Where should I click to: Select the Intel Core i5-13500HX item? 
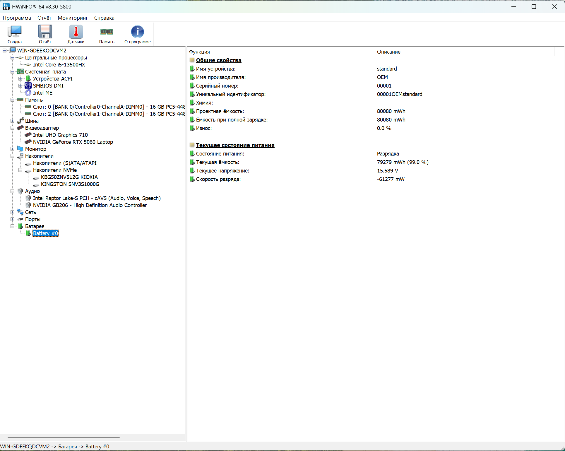[59, 65]
